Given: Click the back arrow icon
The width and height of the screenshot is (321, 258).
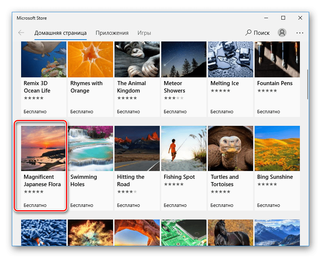Looking at the screenshot, I should tap(21, 33).
